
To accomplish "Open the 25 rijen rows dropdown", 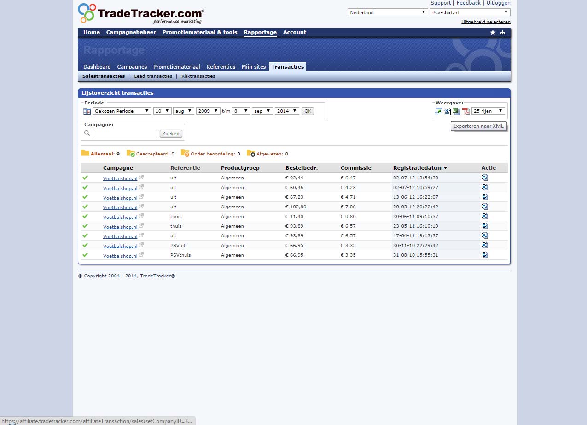I will tap(488, 111).
